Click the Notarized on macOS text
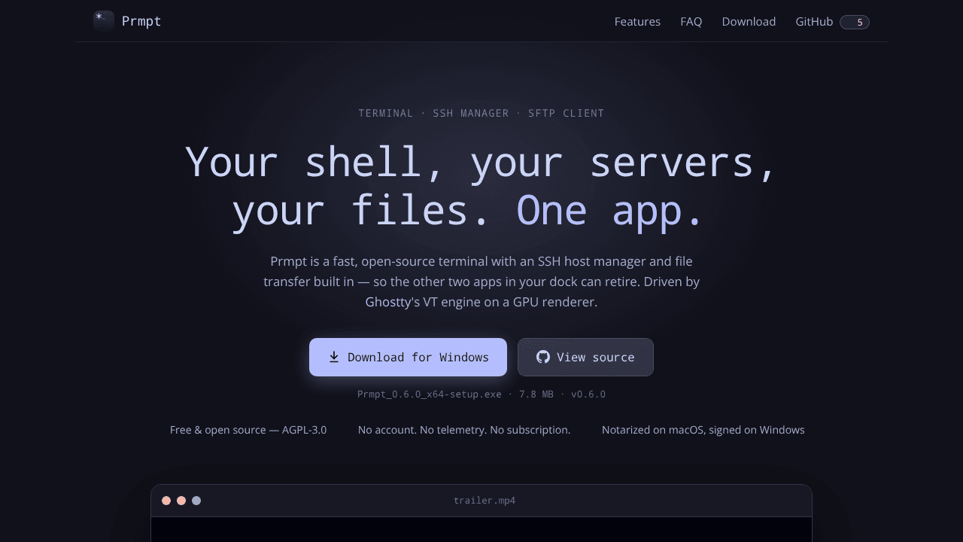The image size is (963, 542). coord(703,430)
